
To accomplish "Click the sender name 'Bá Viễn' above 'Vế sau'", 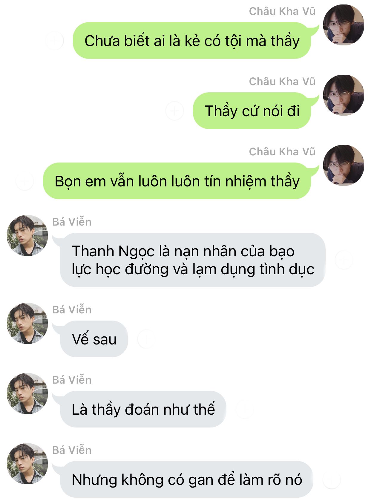I will [x=72, y=310].
